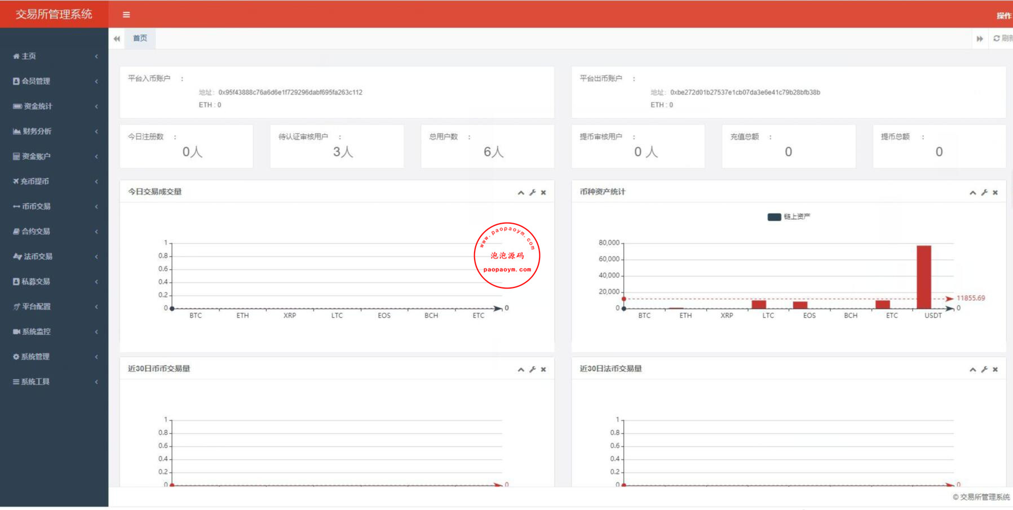Expand the 会员管理 menu chevron
This screenshot has height=510, width=1013.
[x=96, y=81]
